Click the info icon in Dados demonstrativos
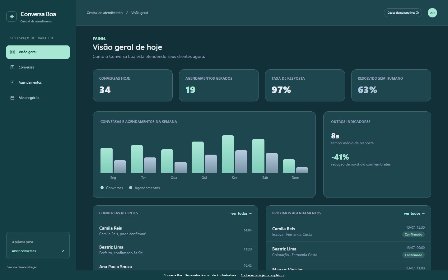 (x=417, y=13)
